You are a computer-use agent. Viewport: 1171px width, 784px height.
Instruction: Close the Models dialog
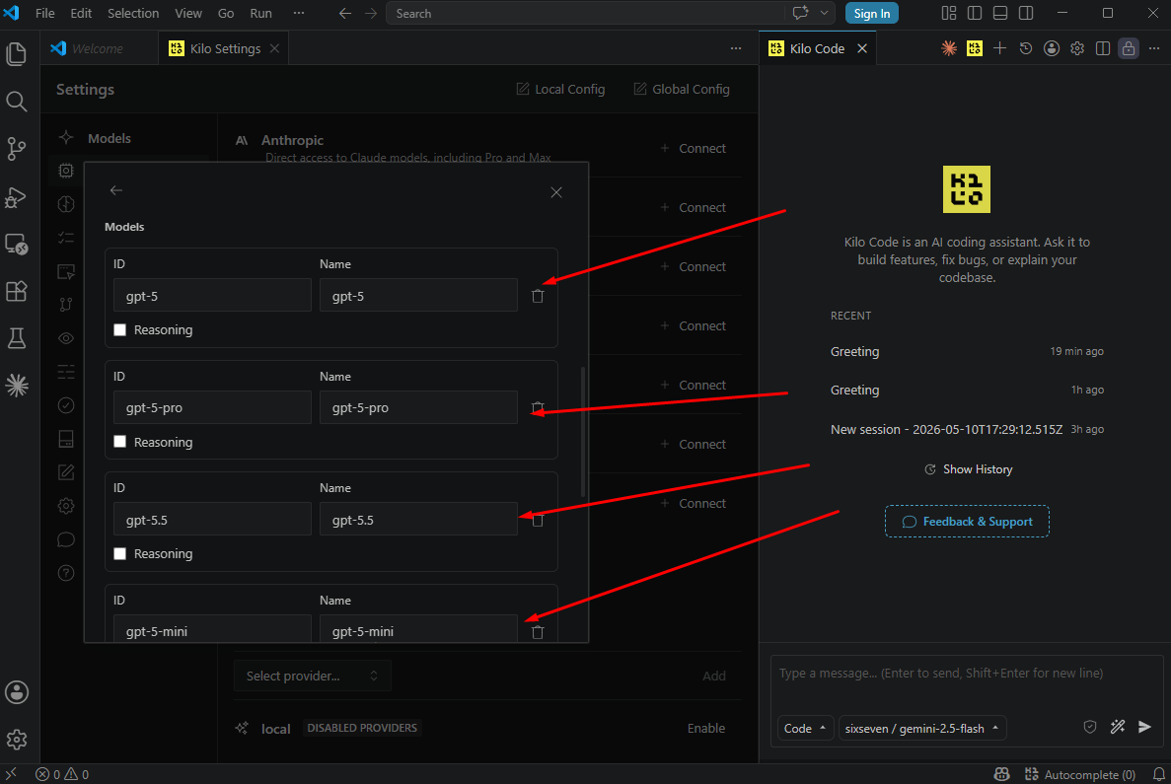coord(556,192)
